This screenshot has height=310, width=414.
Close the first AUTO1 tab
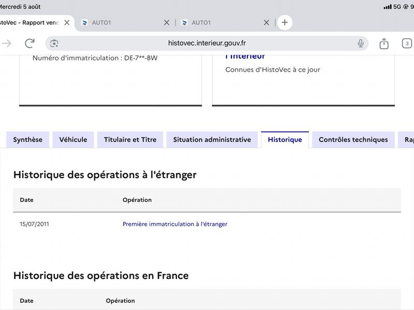[167, 23]
